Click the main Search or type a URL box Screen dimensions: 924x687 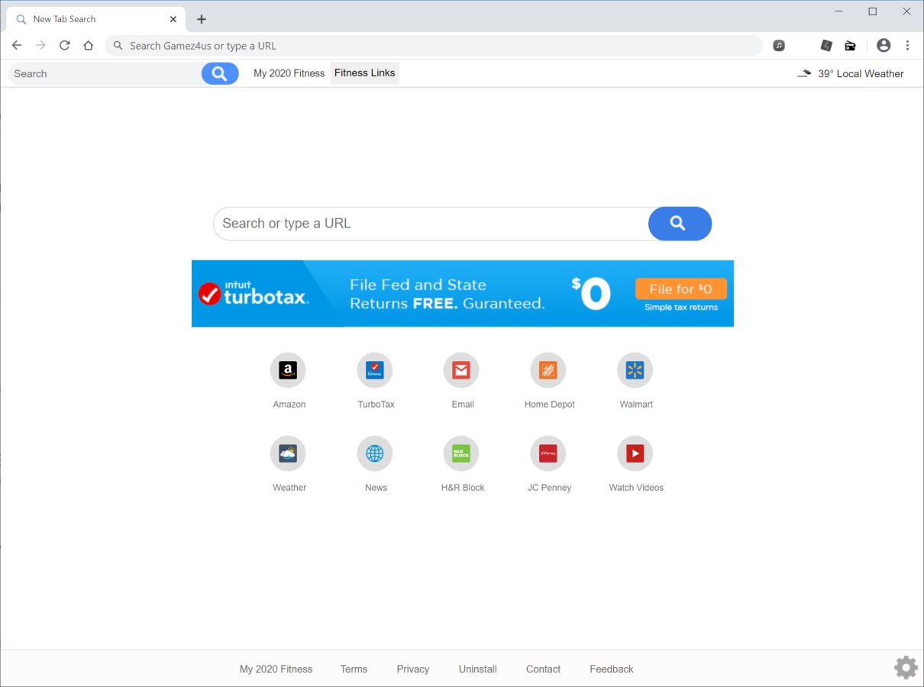(x=431, y=224)
